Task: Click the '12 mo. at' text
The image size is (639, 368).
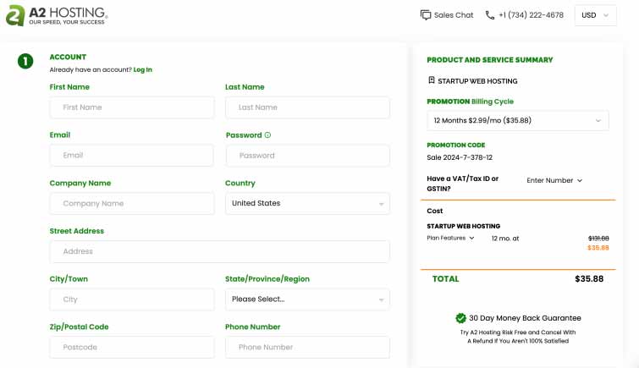Action: (x=505, y=239)
